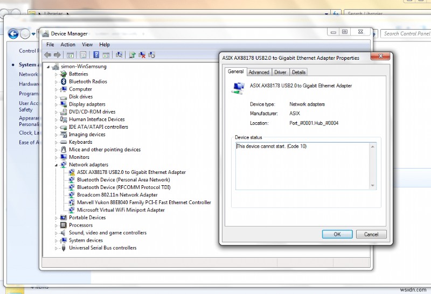Click in the Search Control Panel field

point(406,34)
